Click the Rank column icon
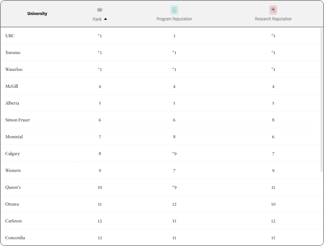This screenshot has width=324, height=246. click(100, 10)
